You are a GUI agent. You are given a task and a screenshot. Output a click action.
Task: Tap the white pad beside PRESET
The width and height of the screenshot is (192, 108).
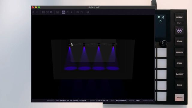tap(162, 96)
